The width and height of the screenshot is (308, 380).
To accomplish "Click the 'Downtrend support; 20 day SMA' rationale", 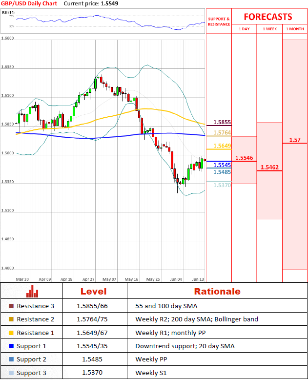I will 185,346.
